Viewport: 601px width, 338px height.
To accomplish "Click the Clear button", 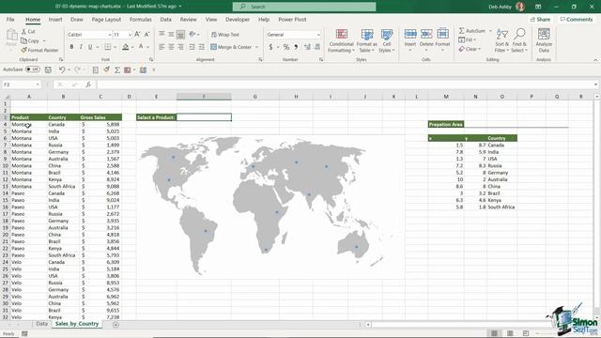I will (x=469, y=49).
